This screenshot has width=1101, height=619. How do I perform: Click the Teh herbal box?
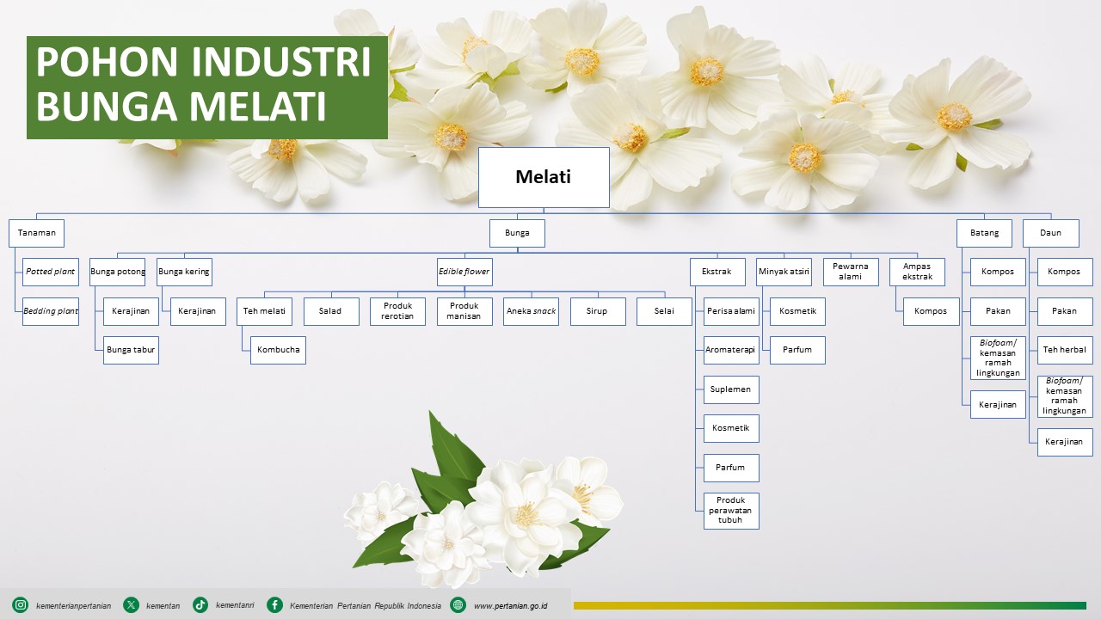point(1065,350)
